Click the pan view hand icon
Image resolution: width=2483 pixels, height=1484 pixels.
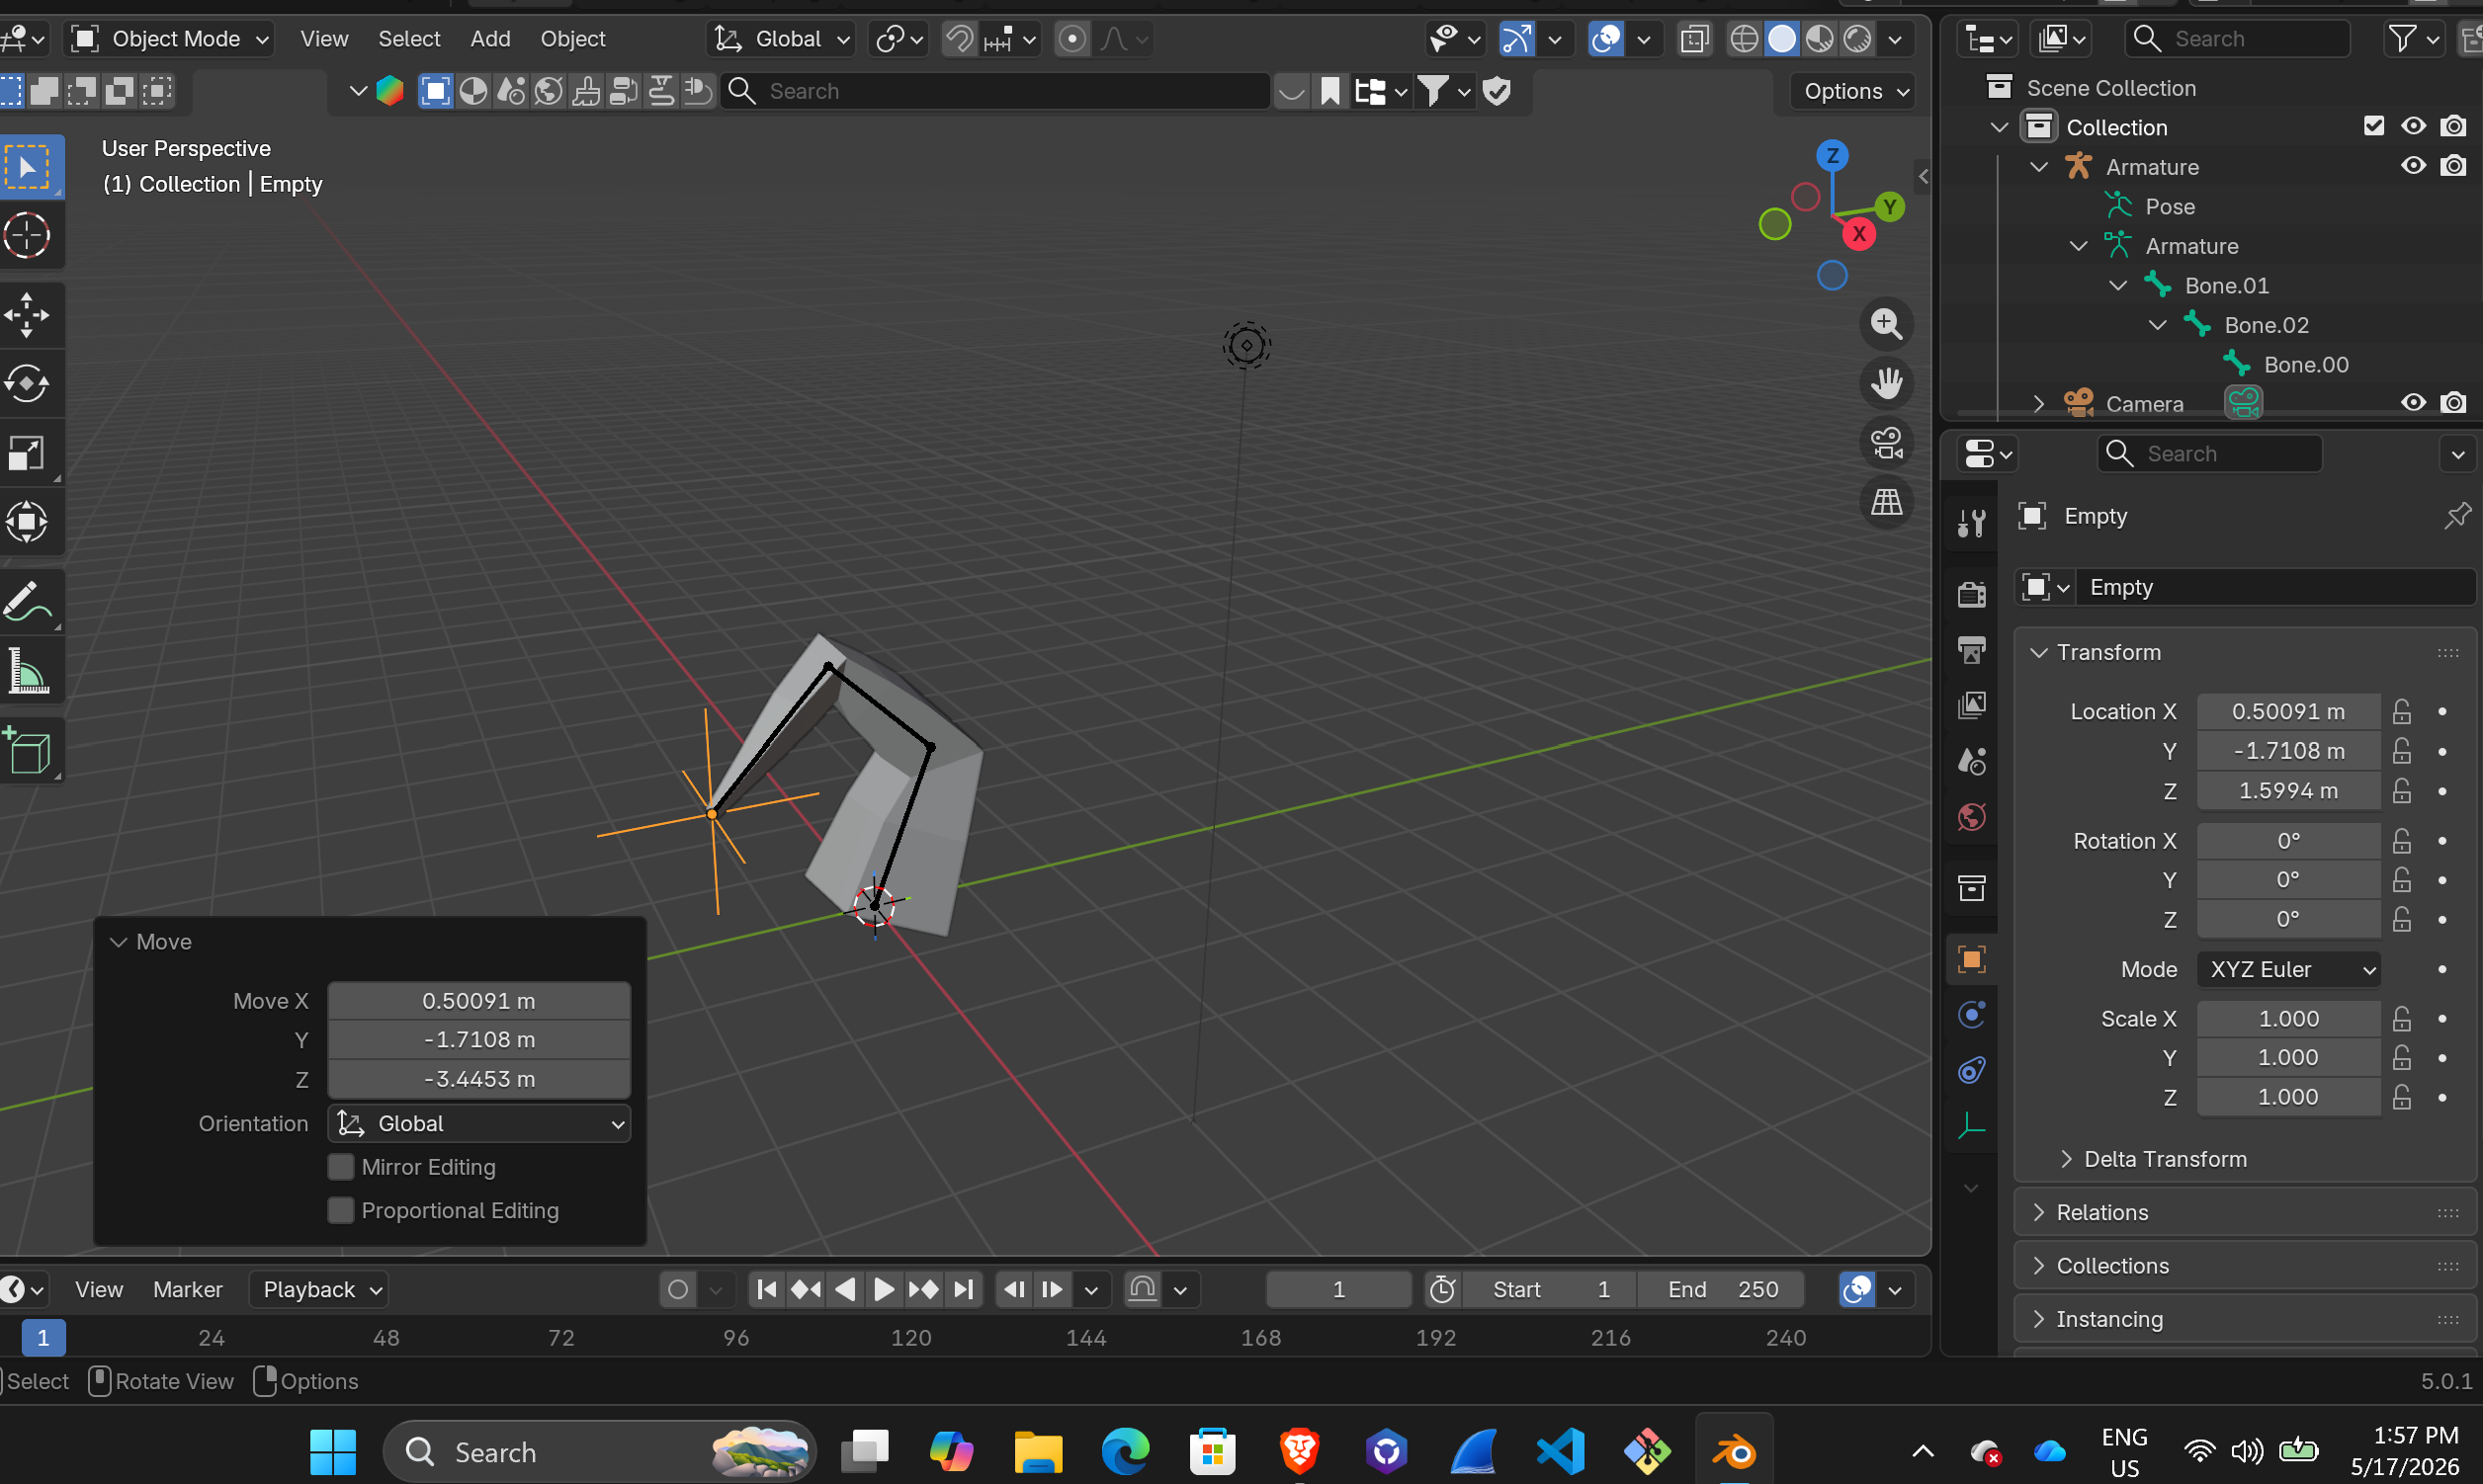[x=1886, y=383]
